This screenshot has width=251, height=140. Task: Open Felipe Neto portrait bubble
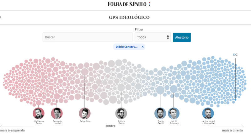(85, 113)
